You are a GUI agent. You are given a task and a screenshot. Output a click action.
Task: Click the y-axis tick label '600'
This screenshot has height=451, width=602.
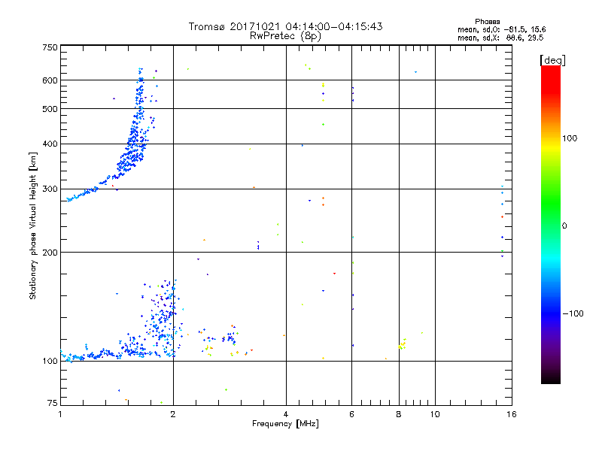point(50,80)
